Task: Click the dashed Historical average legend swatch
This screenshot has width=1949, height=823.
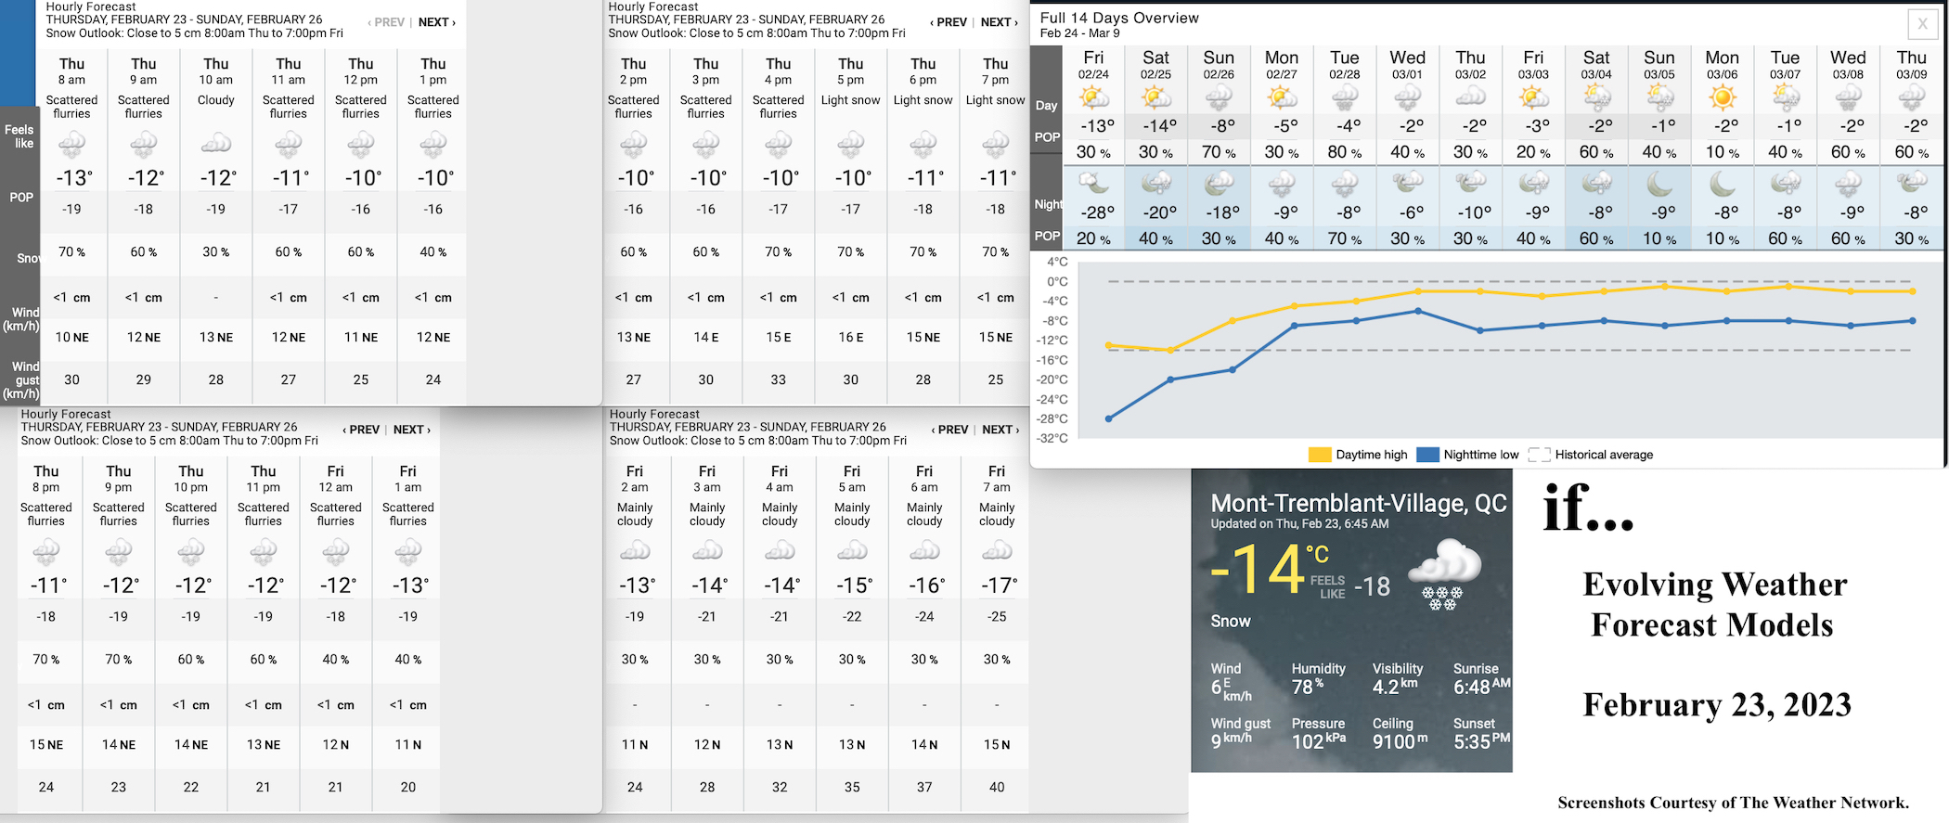Action: pos(1539,455)
